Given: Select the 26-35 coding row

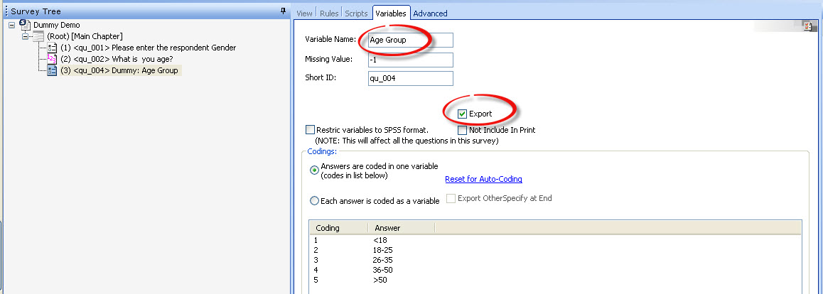Looking at the screenshot, I should point(555,260).
